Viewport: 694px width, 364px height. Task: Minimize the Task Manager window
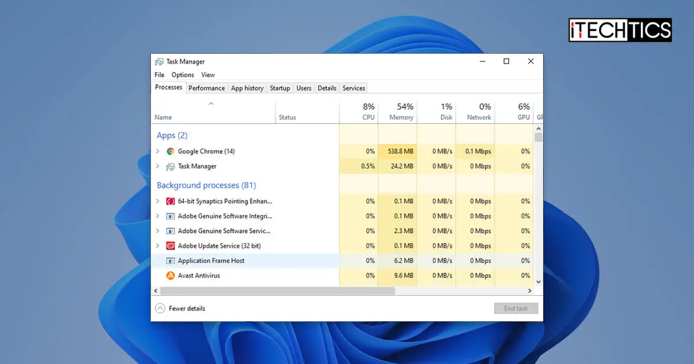[482, 61]
